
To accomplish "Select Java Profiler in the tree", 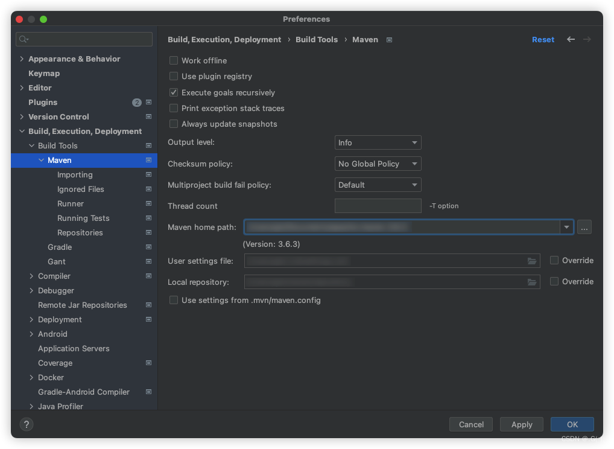I will 60,406.
